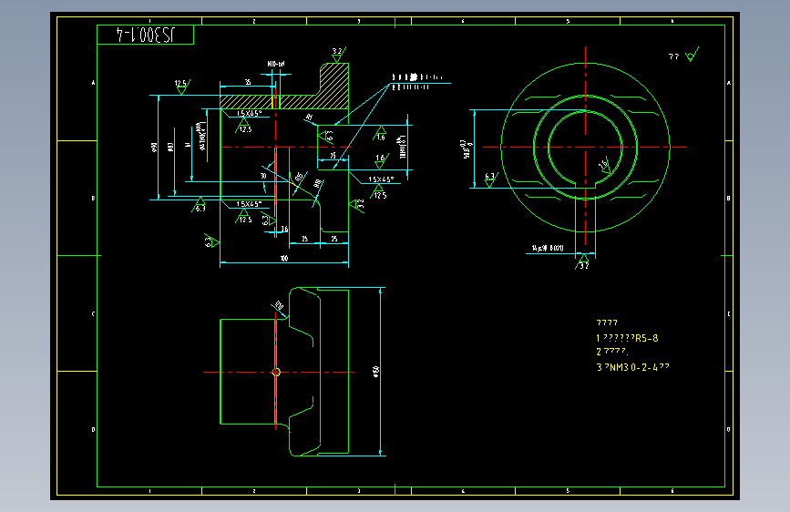Pick the thread callout label above the hatched section
Image resolution: width=790 pixels, height=512 pixels.
(x=275, y=64)
